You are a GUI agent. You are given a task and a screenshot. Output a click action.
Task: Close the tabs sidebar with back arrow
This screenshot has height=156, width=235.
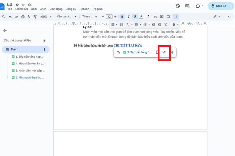coord(5,31)
